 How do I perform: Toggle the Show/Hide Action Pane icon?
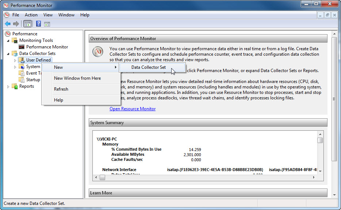tap(47, 24)
